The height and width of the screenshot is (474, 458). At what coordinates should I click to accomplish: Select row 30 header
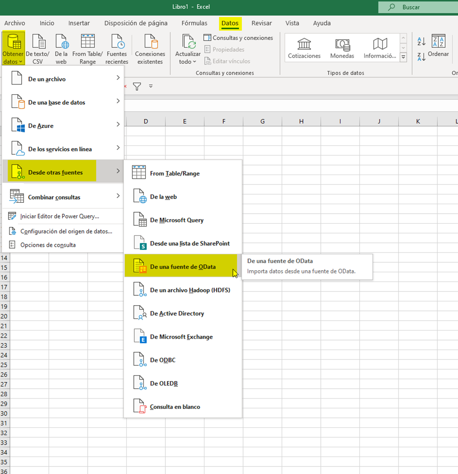4,414
